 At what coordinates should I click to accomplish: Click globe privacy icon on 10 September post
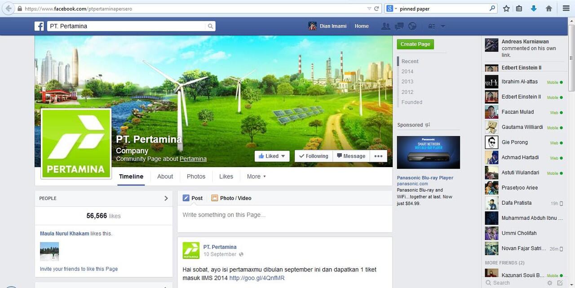pos(241,254)
